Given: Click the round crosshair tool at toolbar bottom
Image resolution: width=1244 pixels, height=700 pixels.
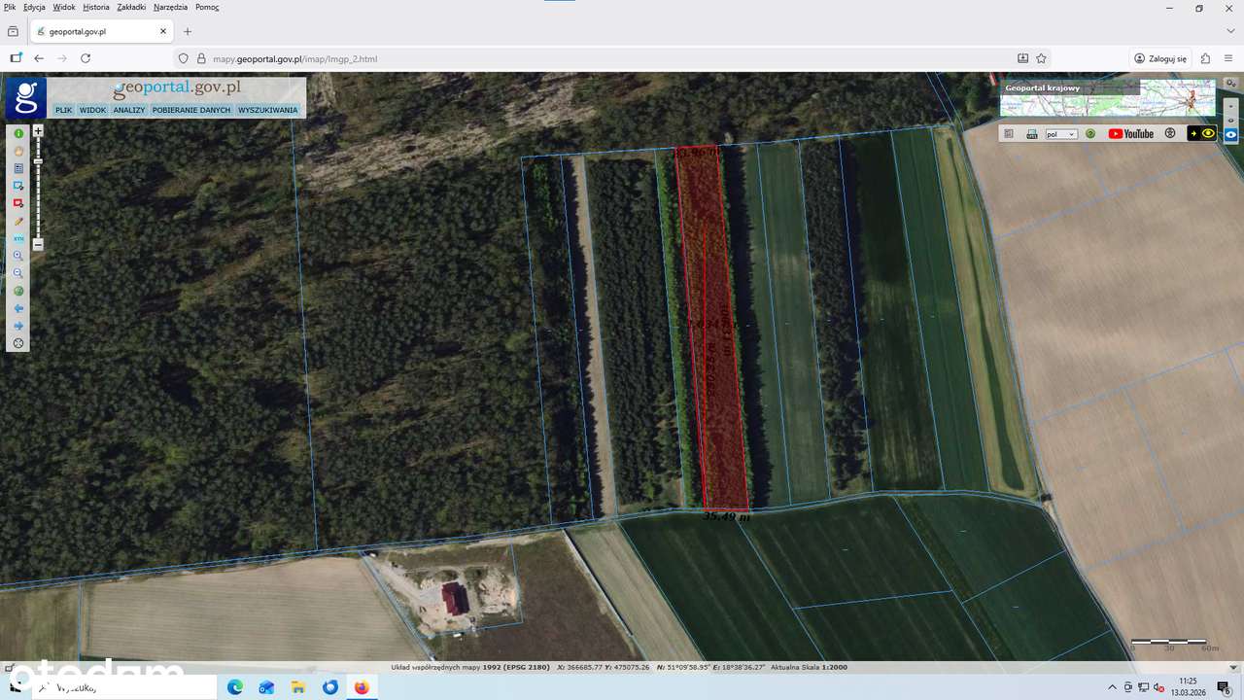Looking at the screenshot, I should tap(18, 343).
